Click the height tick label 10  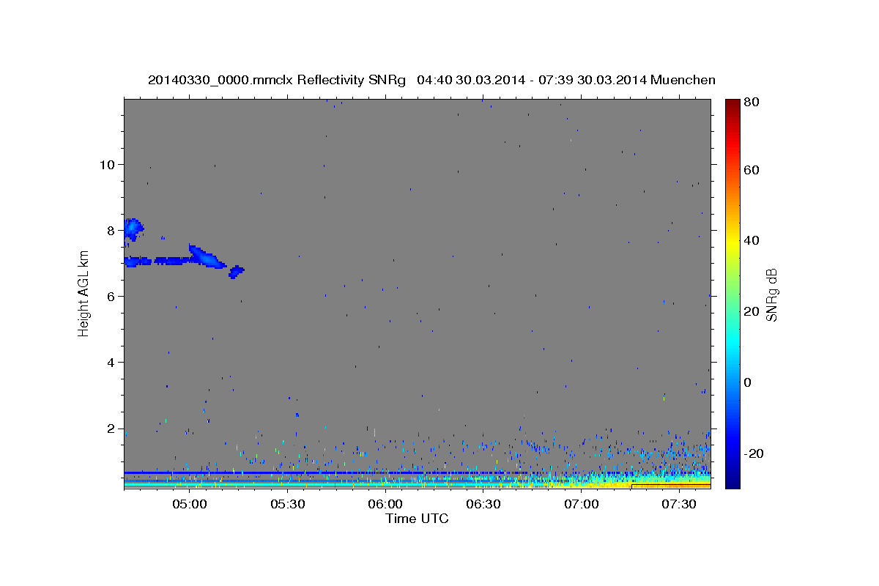pos(107,164)
